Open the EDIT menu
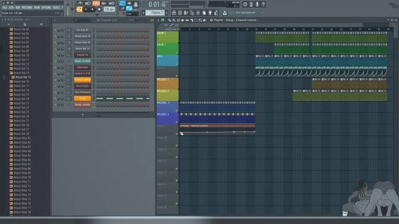This screenshot has width=399, height=224. 11,8
